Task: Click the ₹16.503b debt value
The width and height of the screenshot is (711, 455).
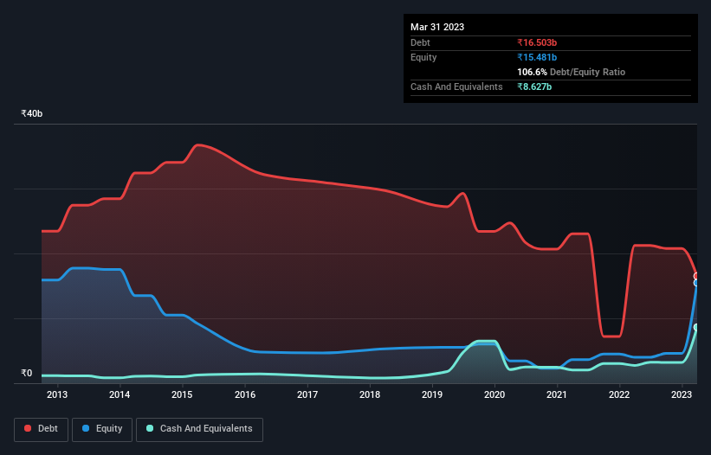Action: (x=537, y=42)
